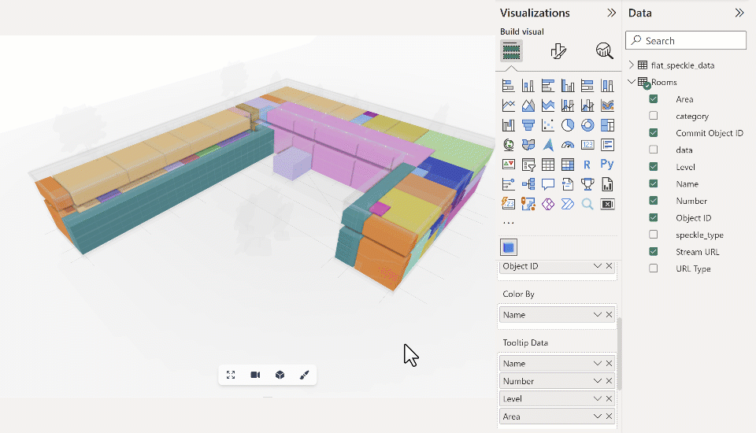Insert a funnel chart visual

528,125
